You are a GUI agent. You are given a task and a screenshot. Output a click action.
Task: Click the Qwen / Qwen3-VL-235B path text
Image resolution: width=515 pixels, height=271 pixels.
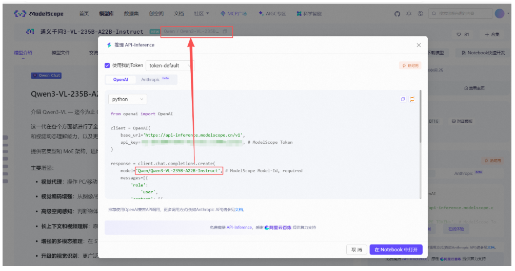pyautogui.click(x=191, y=31)
